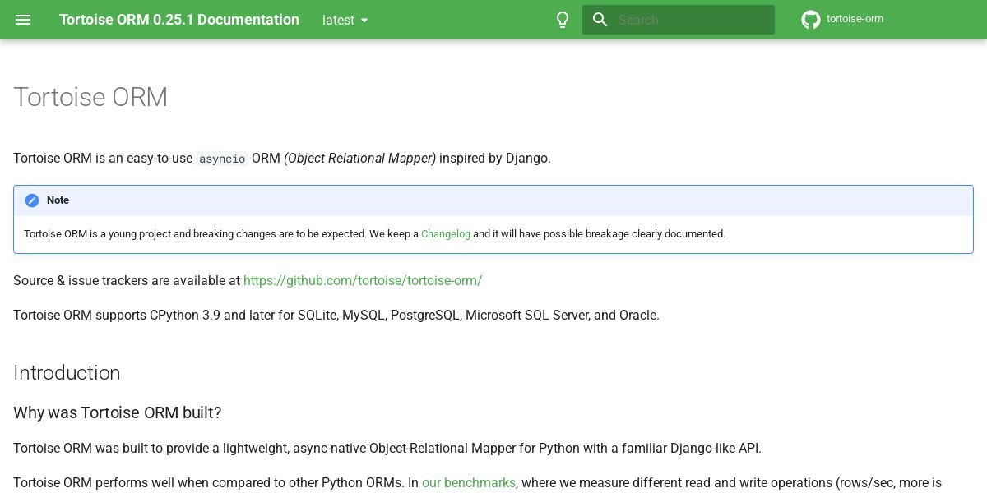Toggle light/dark theme with lightbulb icon
This screenshot has height=493, width=987.
coord(563,20)
